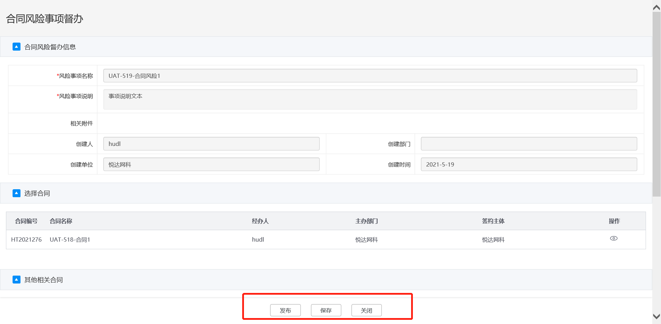Click the empty 创建部门 field

click(x=529, y=144)
